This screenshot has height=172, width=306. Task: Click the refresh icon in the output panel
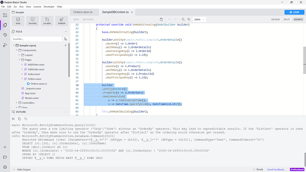coord(26,119)
